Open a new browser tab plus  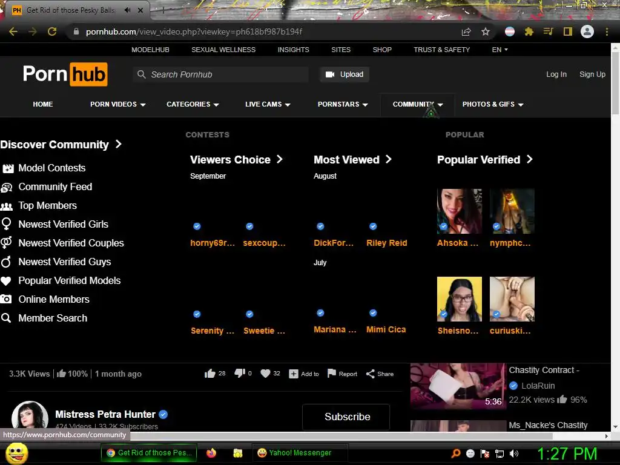pos(162,11)
